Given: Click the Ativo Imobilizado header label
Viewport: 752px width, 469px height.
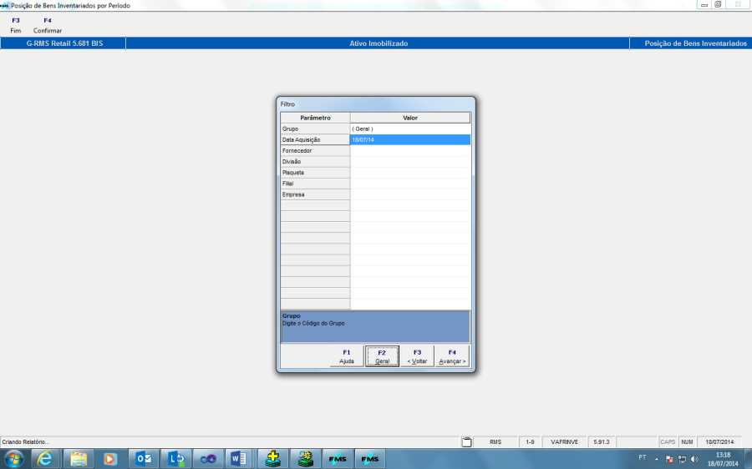Looking at the screenshot, I should (379, 43).
